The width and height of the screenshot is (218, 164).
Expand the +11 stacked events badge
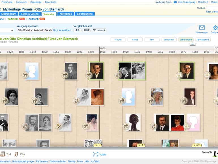pos(98,145)
